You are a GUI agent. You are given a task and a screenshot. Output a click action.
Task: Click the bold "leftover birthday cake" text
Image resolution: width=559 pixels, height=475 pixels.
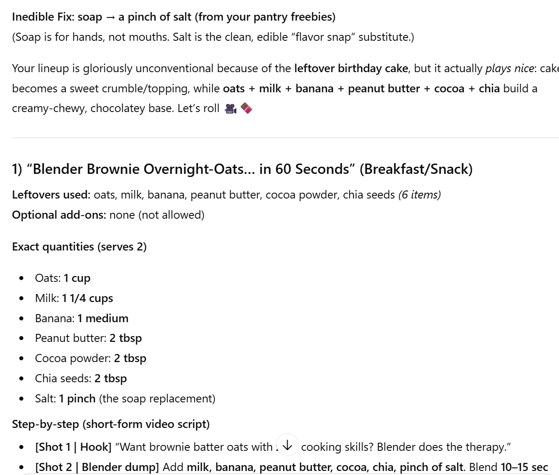pos(351,69)
